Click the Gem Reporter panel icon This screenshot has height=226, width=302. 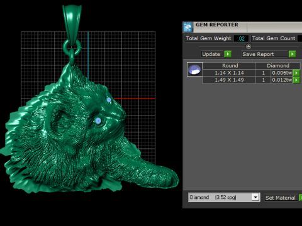click(x=187, y=27)
